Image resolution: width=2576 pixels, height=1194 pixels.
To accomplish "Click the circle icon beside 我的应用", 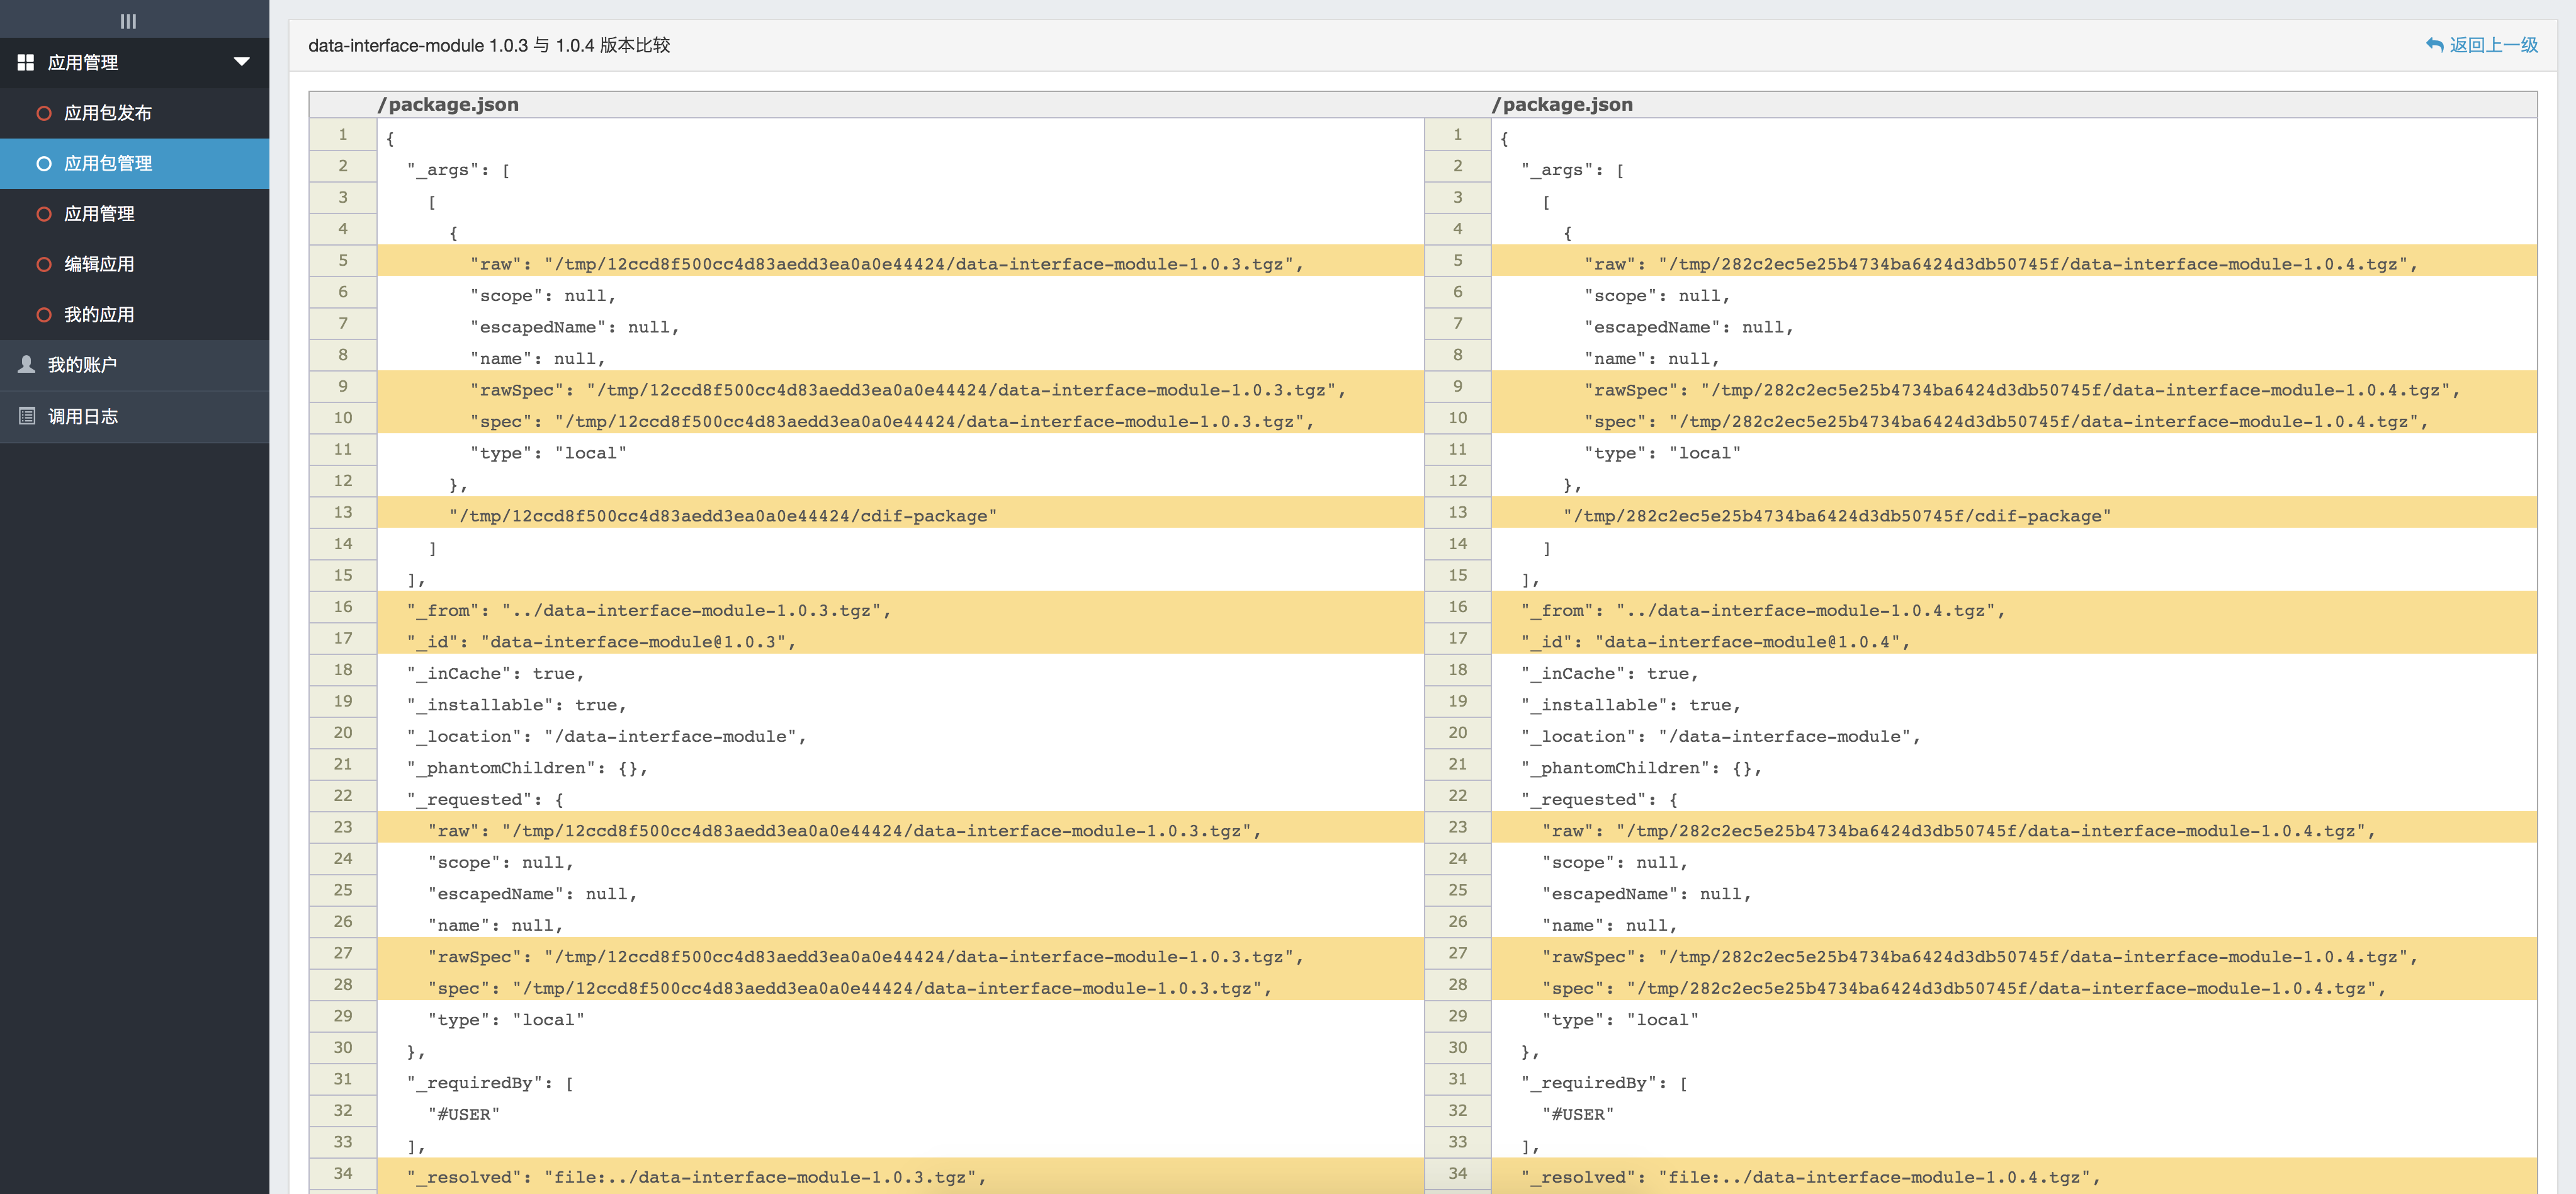I will (44, 314).
